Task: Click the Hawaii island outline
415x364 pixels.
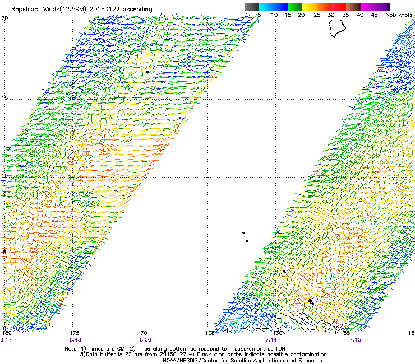Action: (337, 28)
